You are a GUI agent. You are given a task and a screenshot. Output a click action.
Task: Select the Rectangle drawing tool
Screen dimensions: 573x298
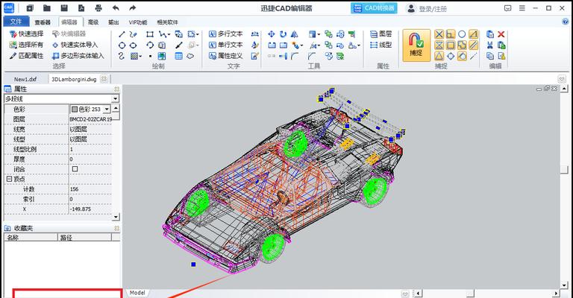click(149, 34)
